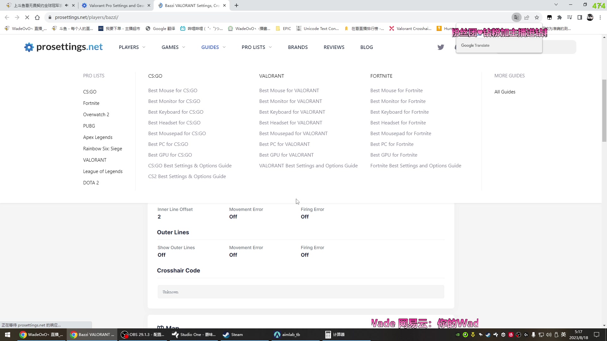Collapse the GUIDES dropdown menu
This screenshot has width=607, height=341.
click(213, 47)
